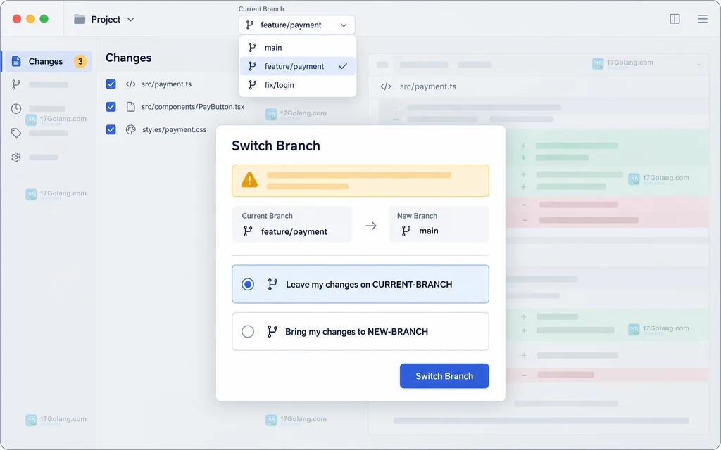Click branch icon next to fix/login entry

(x=253, y=85)
